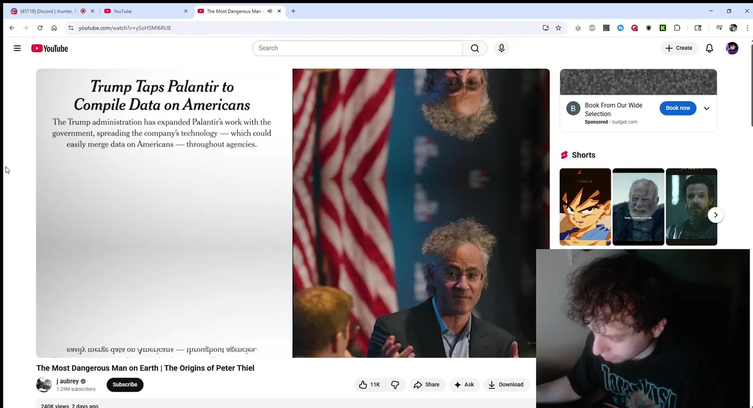753x408 pixels.
Task: Click the page vertical scrollbar
Action: point(751,85)
